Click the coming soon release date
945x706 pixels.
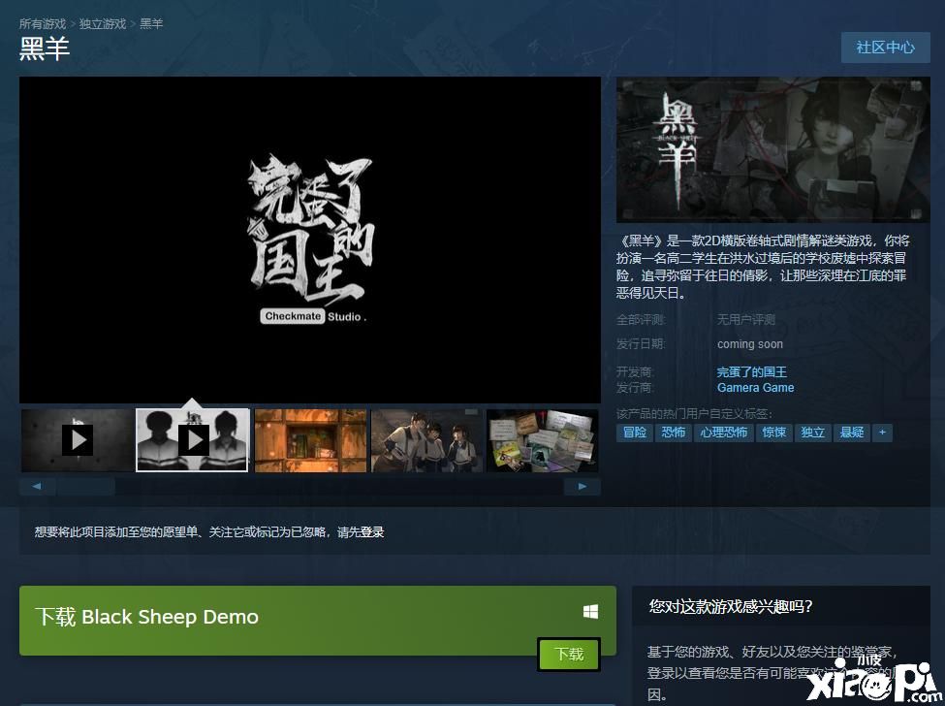click(x=750, y=344)
